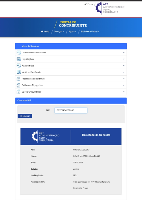142x200 pixels.
Task: Click the SINGULAR type value
Action: click(78, 163)
